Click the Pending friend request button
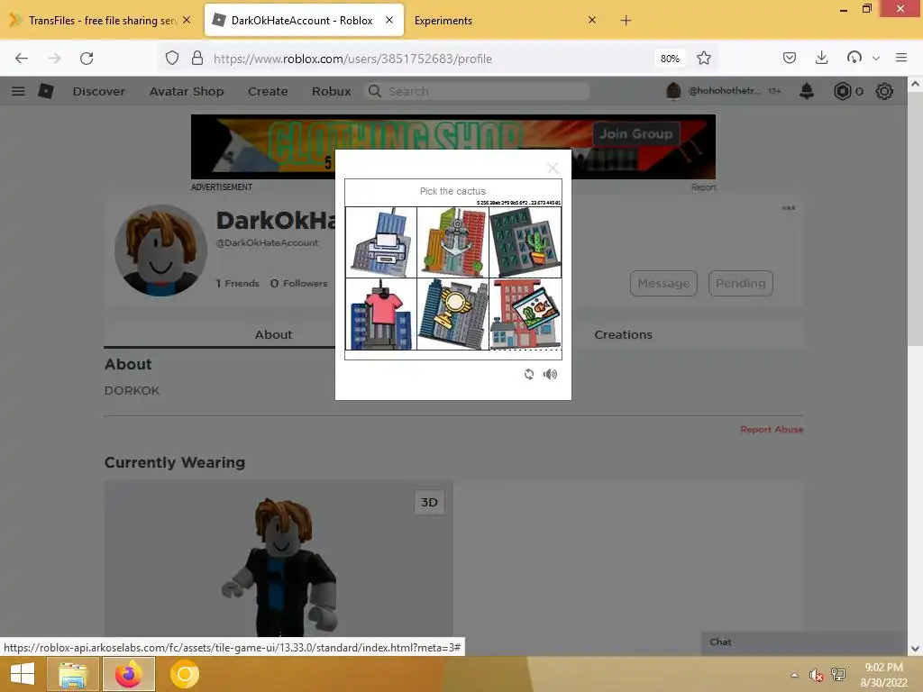 (x=741, y=283)
